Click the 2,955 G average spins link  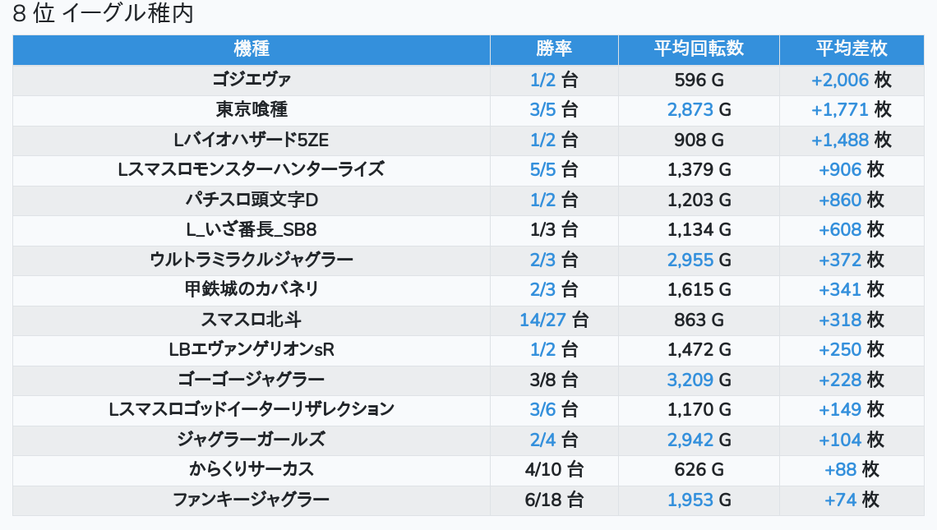click(x=690, y=260)
